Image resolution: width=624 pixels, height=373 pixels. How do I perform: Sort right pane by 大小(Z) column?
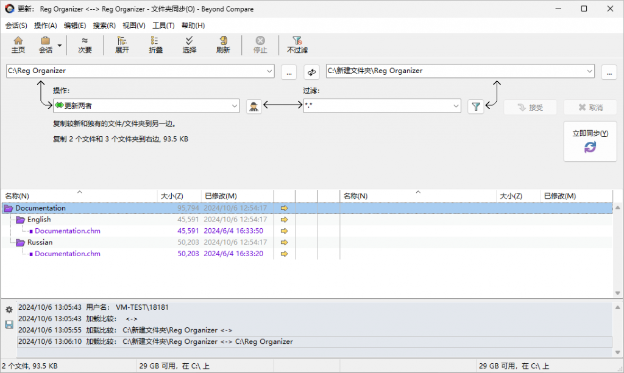[x=518, y=196]
